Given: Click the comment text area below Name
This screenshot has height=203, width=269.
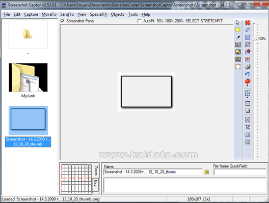Looking at the screenshot, I should click(x=185, y=185).
